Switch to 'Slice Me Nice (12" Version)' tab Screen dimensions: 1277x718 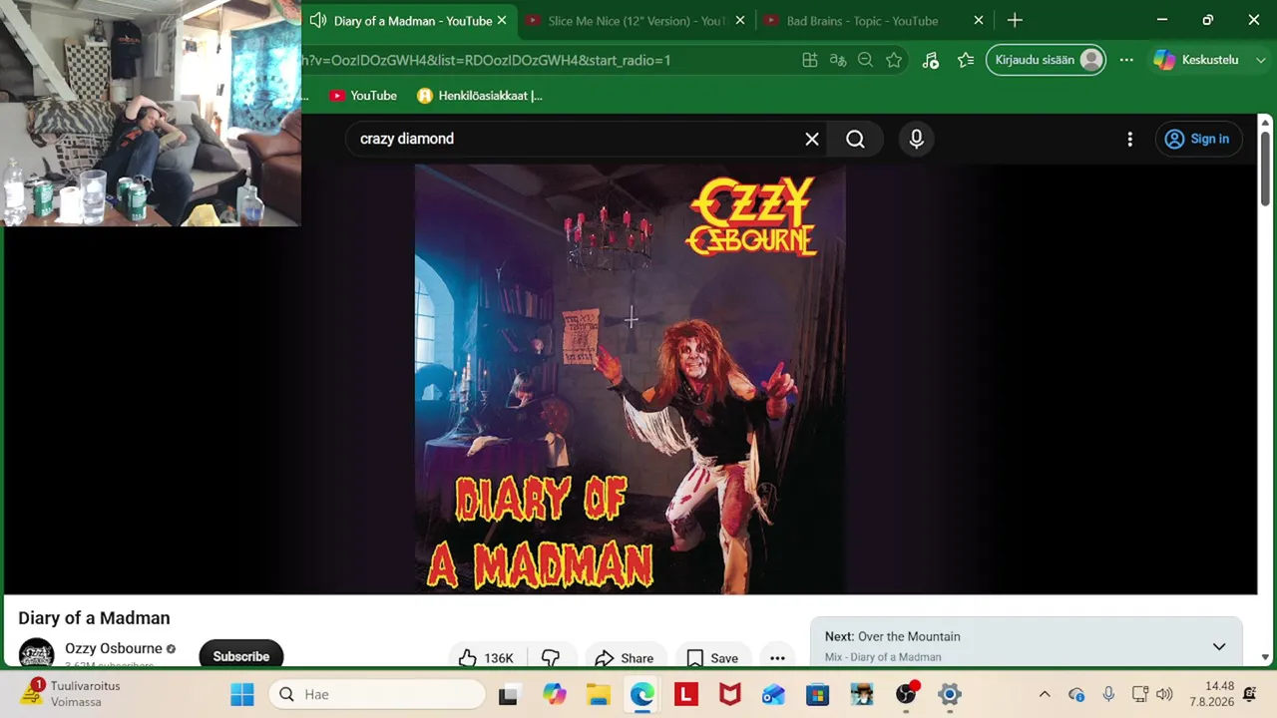[x=637, y=21]
